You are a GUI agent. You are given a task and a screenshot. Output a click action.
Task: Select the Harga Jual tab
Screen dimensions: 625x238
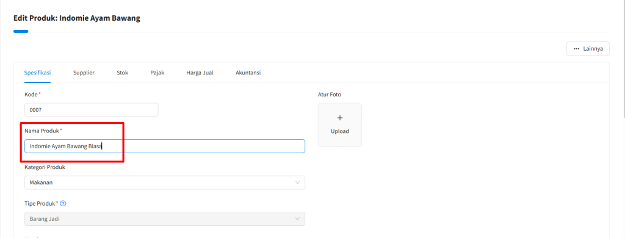[x=200, y=73]
